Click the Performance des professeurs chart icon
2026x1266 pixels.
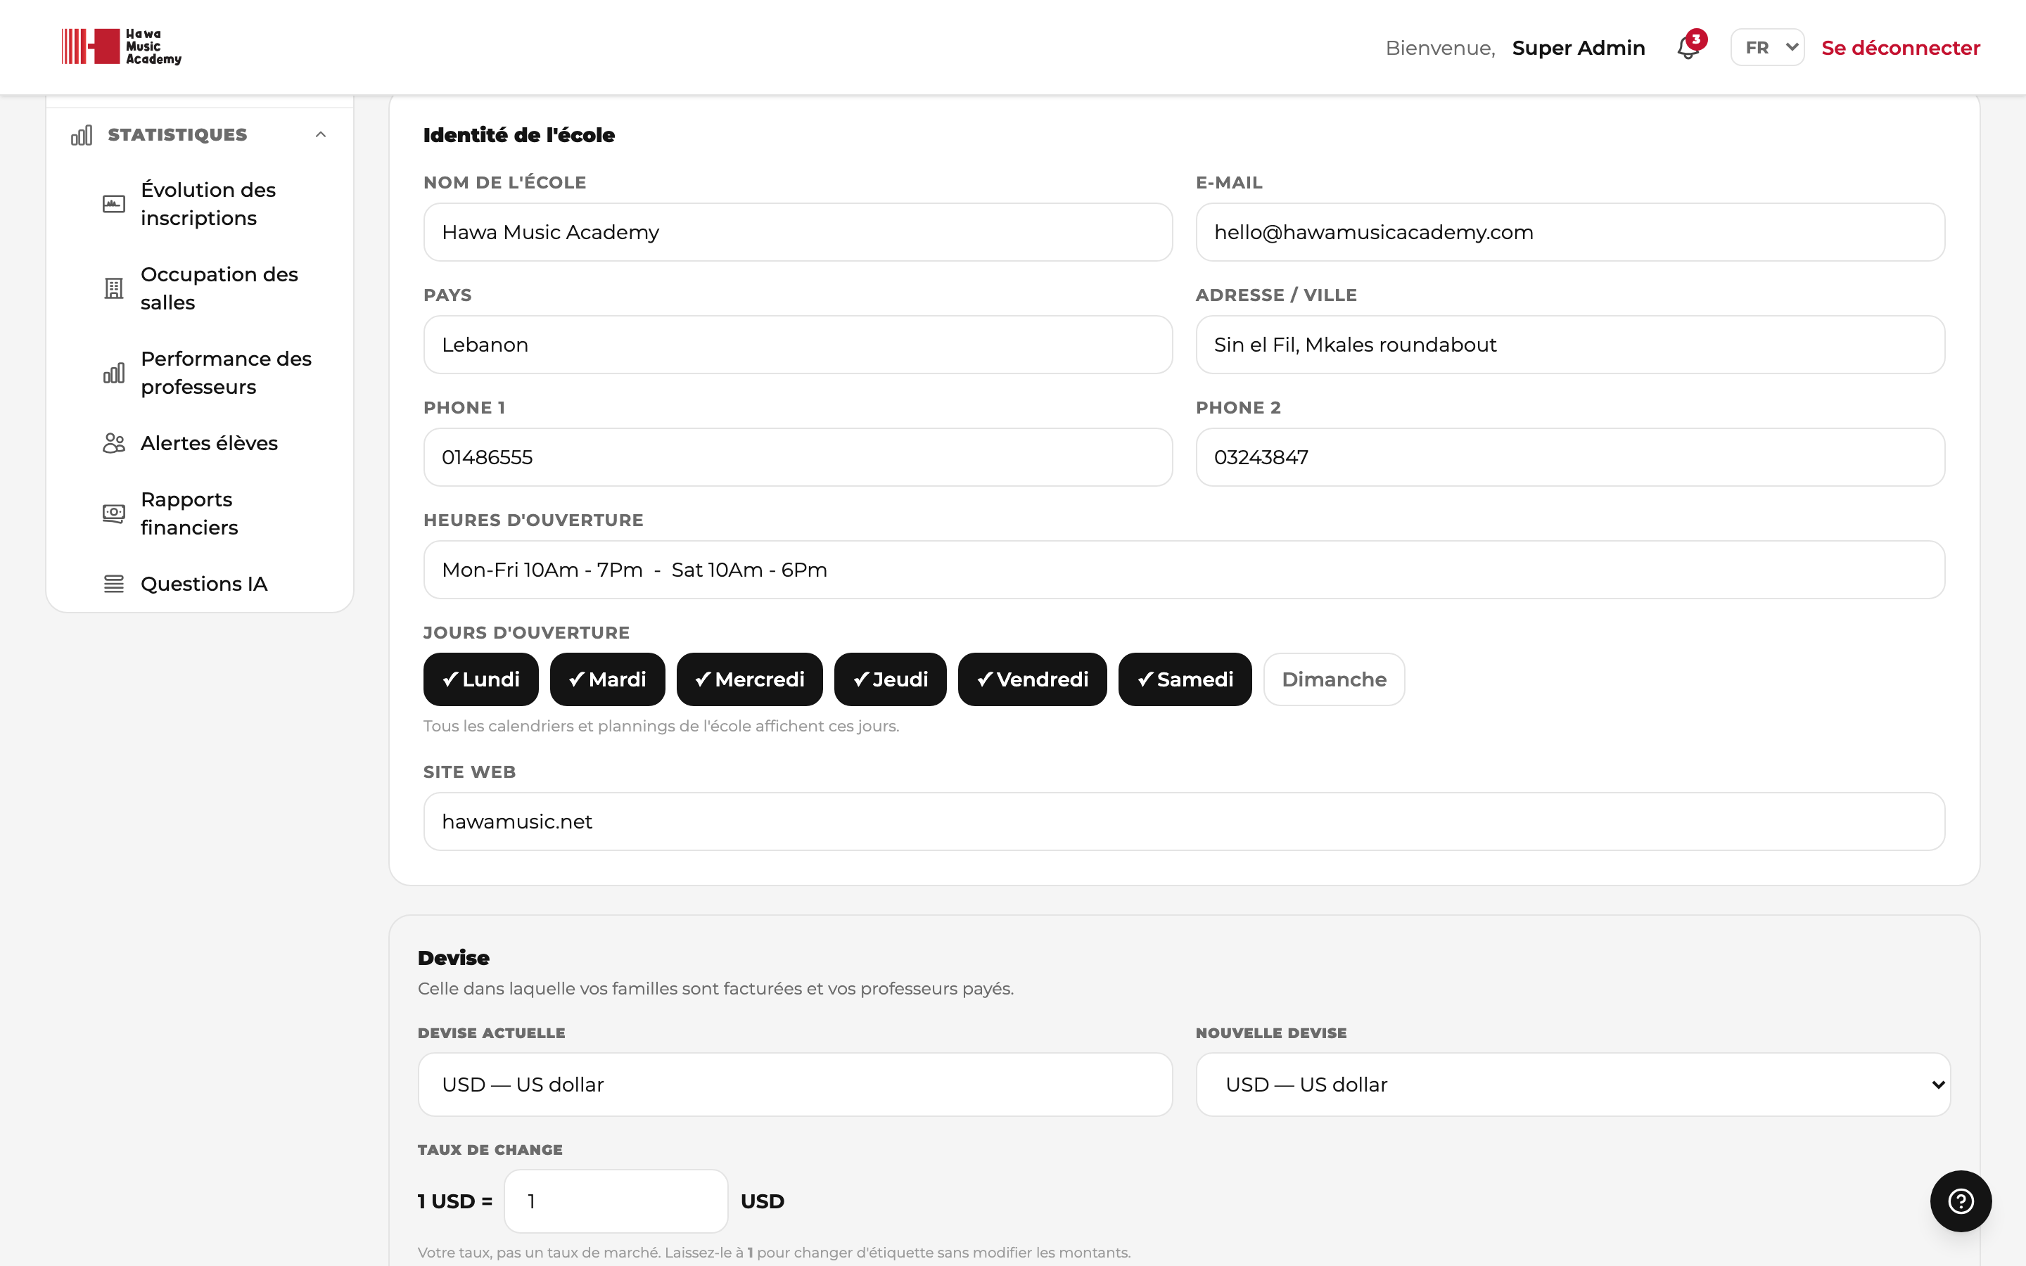pos(114,373)
